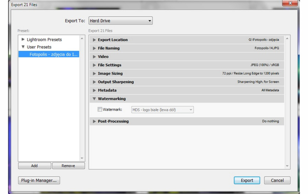Click the User Presets label
Viewport: 308px width, 194px height.
click(39, 47)
